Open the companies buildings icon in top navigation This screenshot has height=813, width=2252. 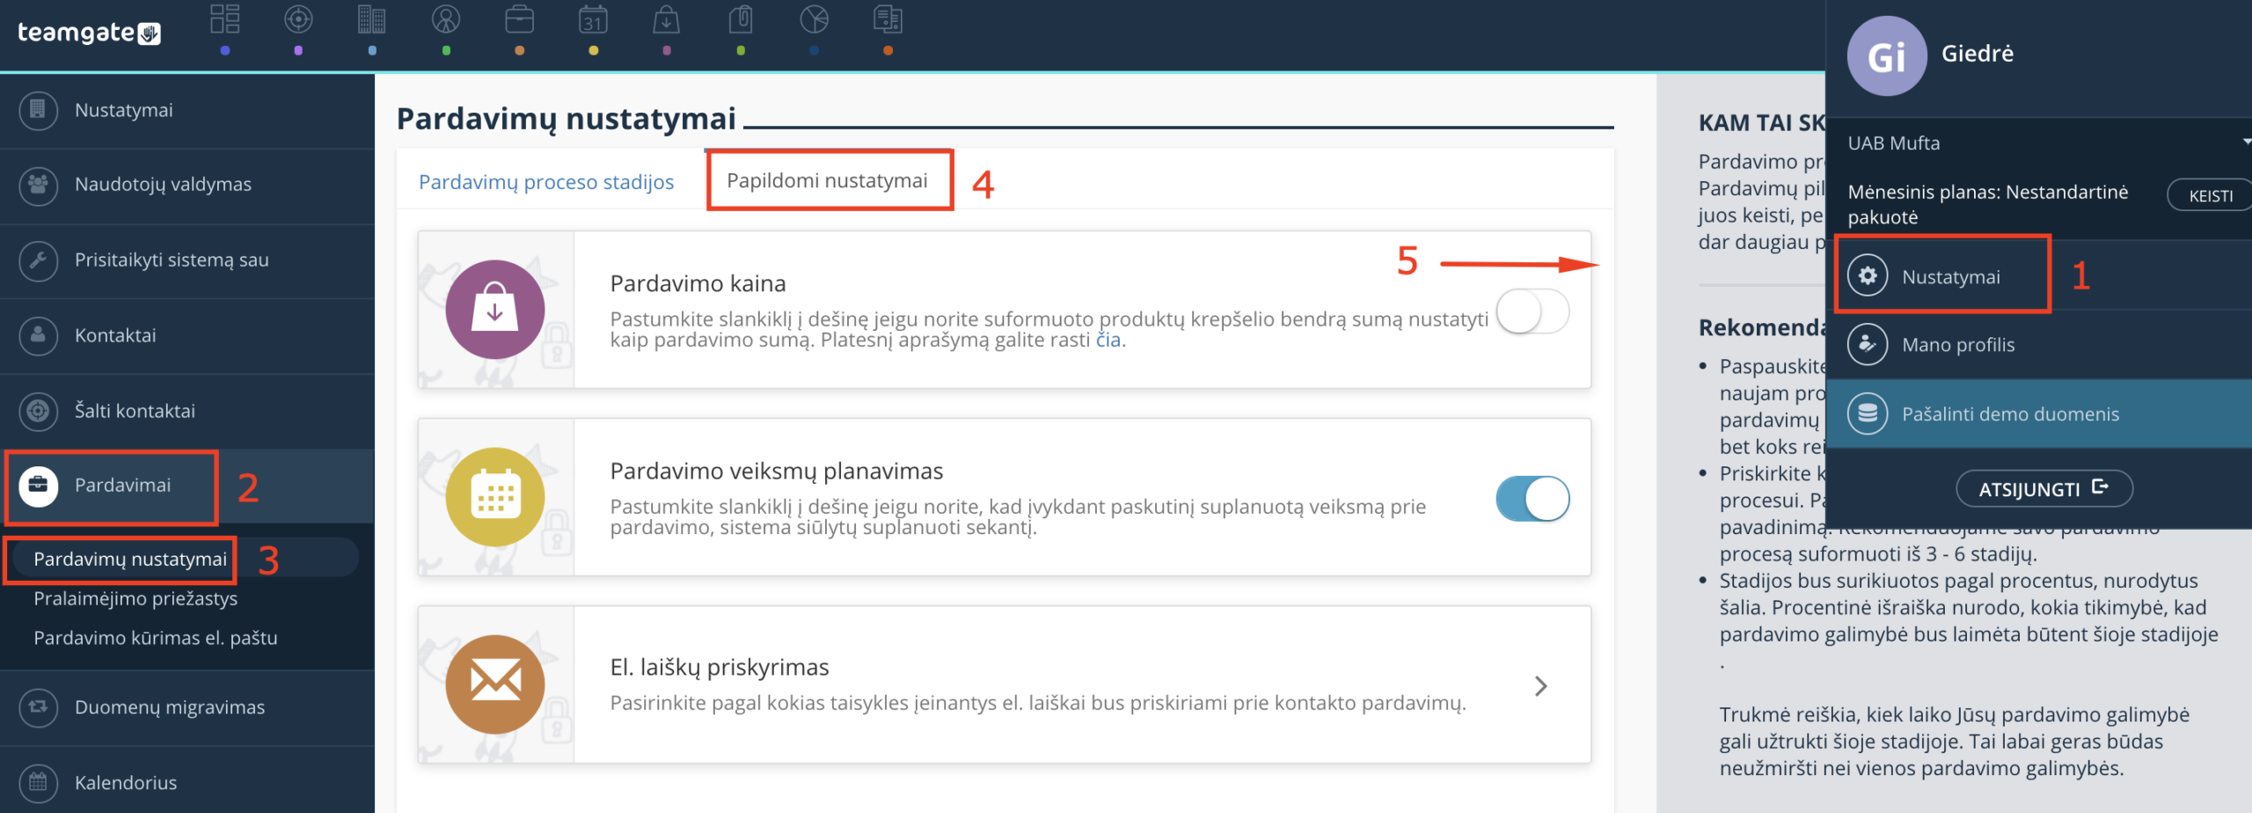[x=372, y=19]
